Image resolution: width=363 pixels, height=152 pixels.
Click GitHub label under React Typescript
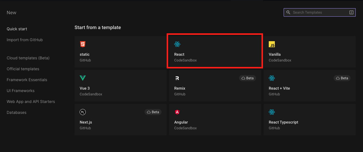pos(274,128)
